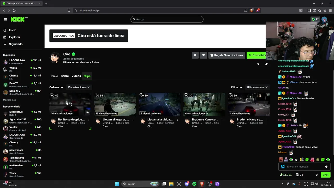Go to Inicio in the sidebar
This screenshot has width=334, height=188.
13,30
